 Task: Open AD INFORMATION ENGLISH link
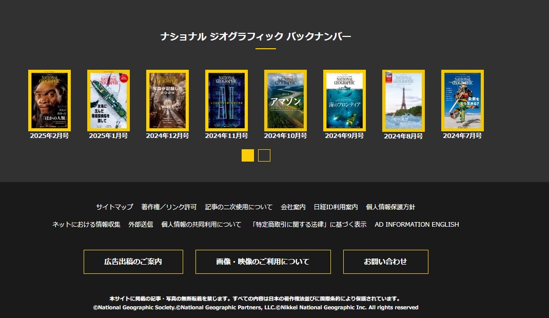417,225
